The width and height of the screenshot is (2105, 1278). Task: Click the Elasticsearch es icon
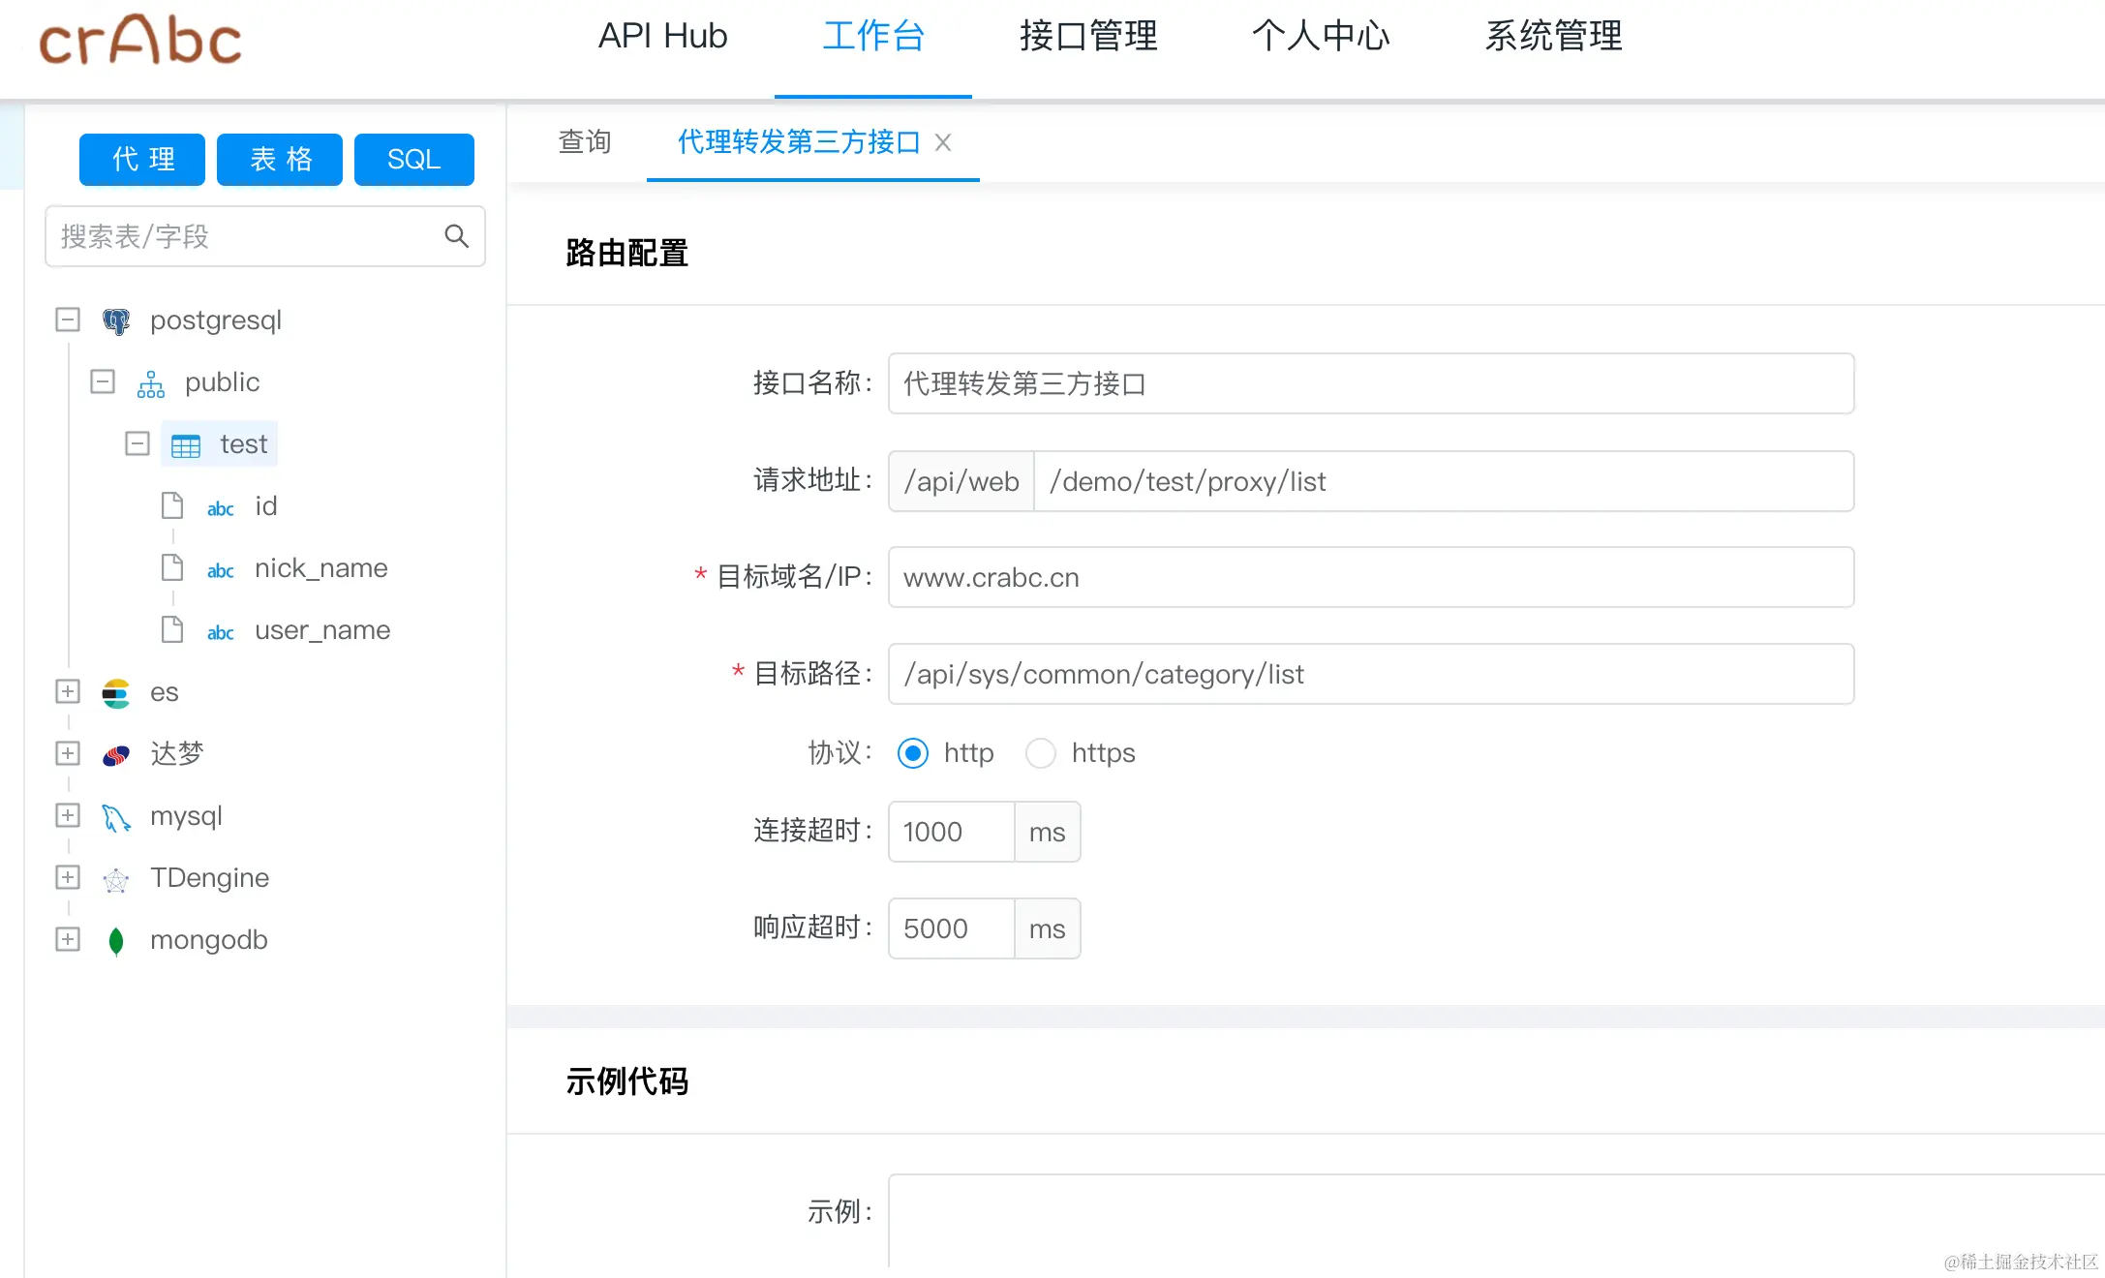[116, 693]
